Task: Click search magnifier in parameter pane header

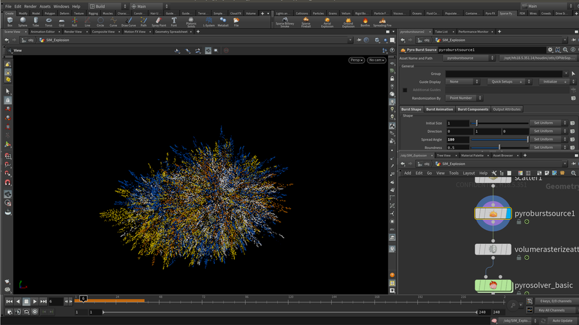Action: (565, 49)
